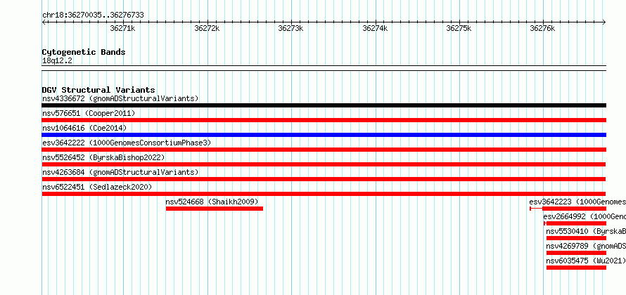Open the esv2664992 variant label
The width and height of the screenshot is (626, 295).
point(585,216)
